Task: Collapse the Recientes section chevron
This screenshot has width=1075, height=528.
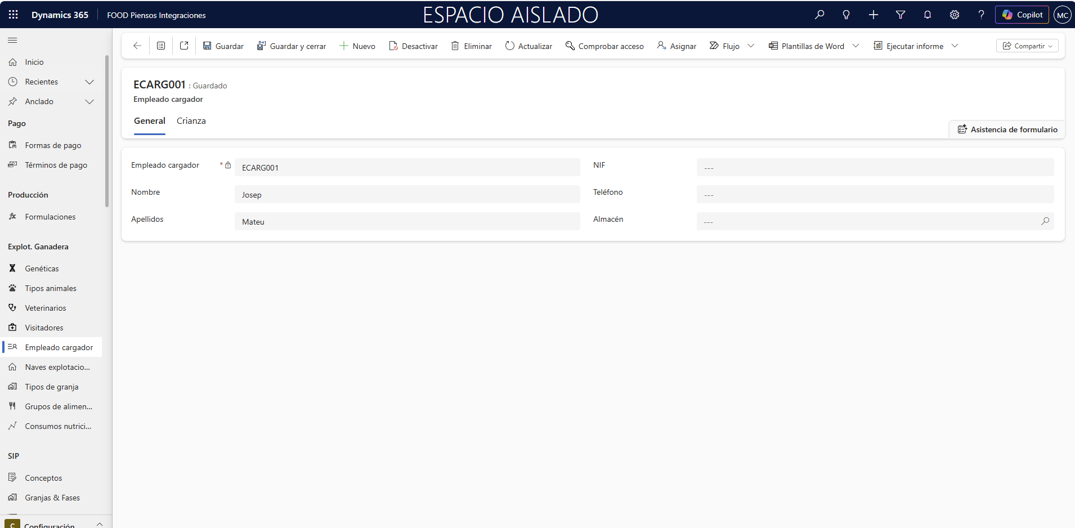Action: point(89,82)
